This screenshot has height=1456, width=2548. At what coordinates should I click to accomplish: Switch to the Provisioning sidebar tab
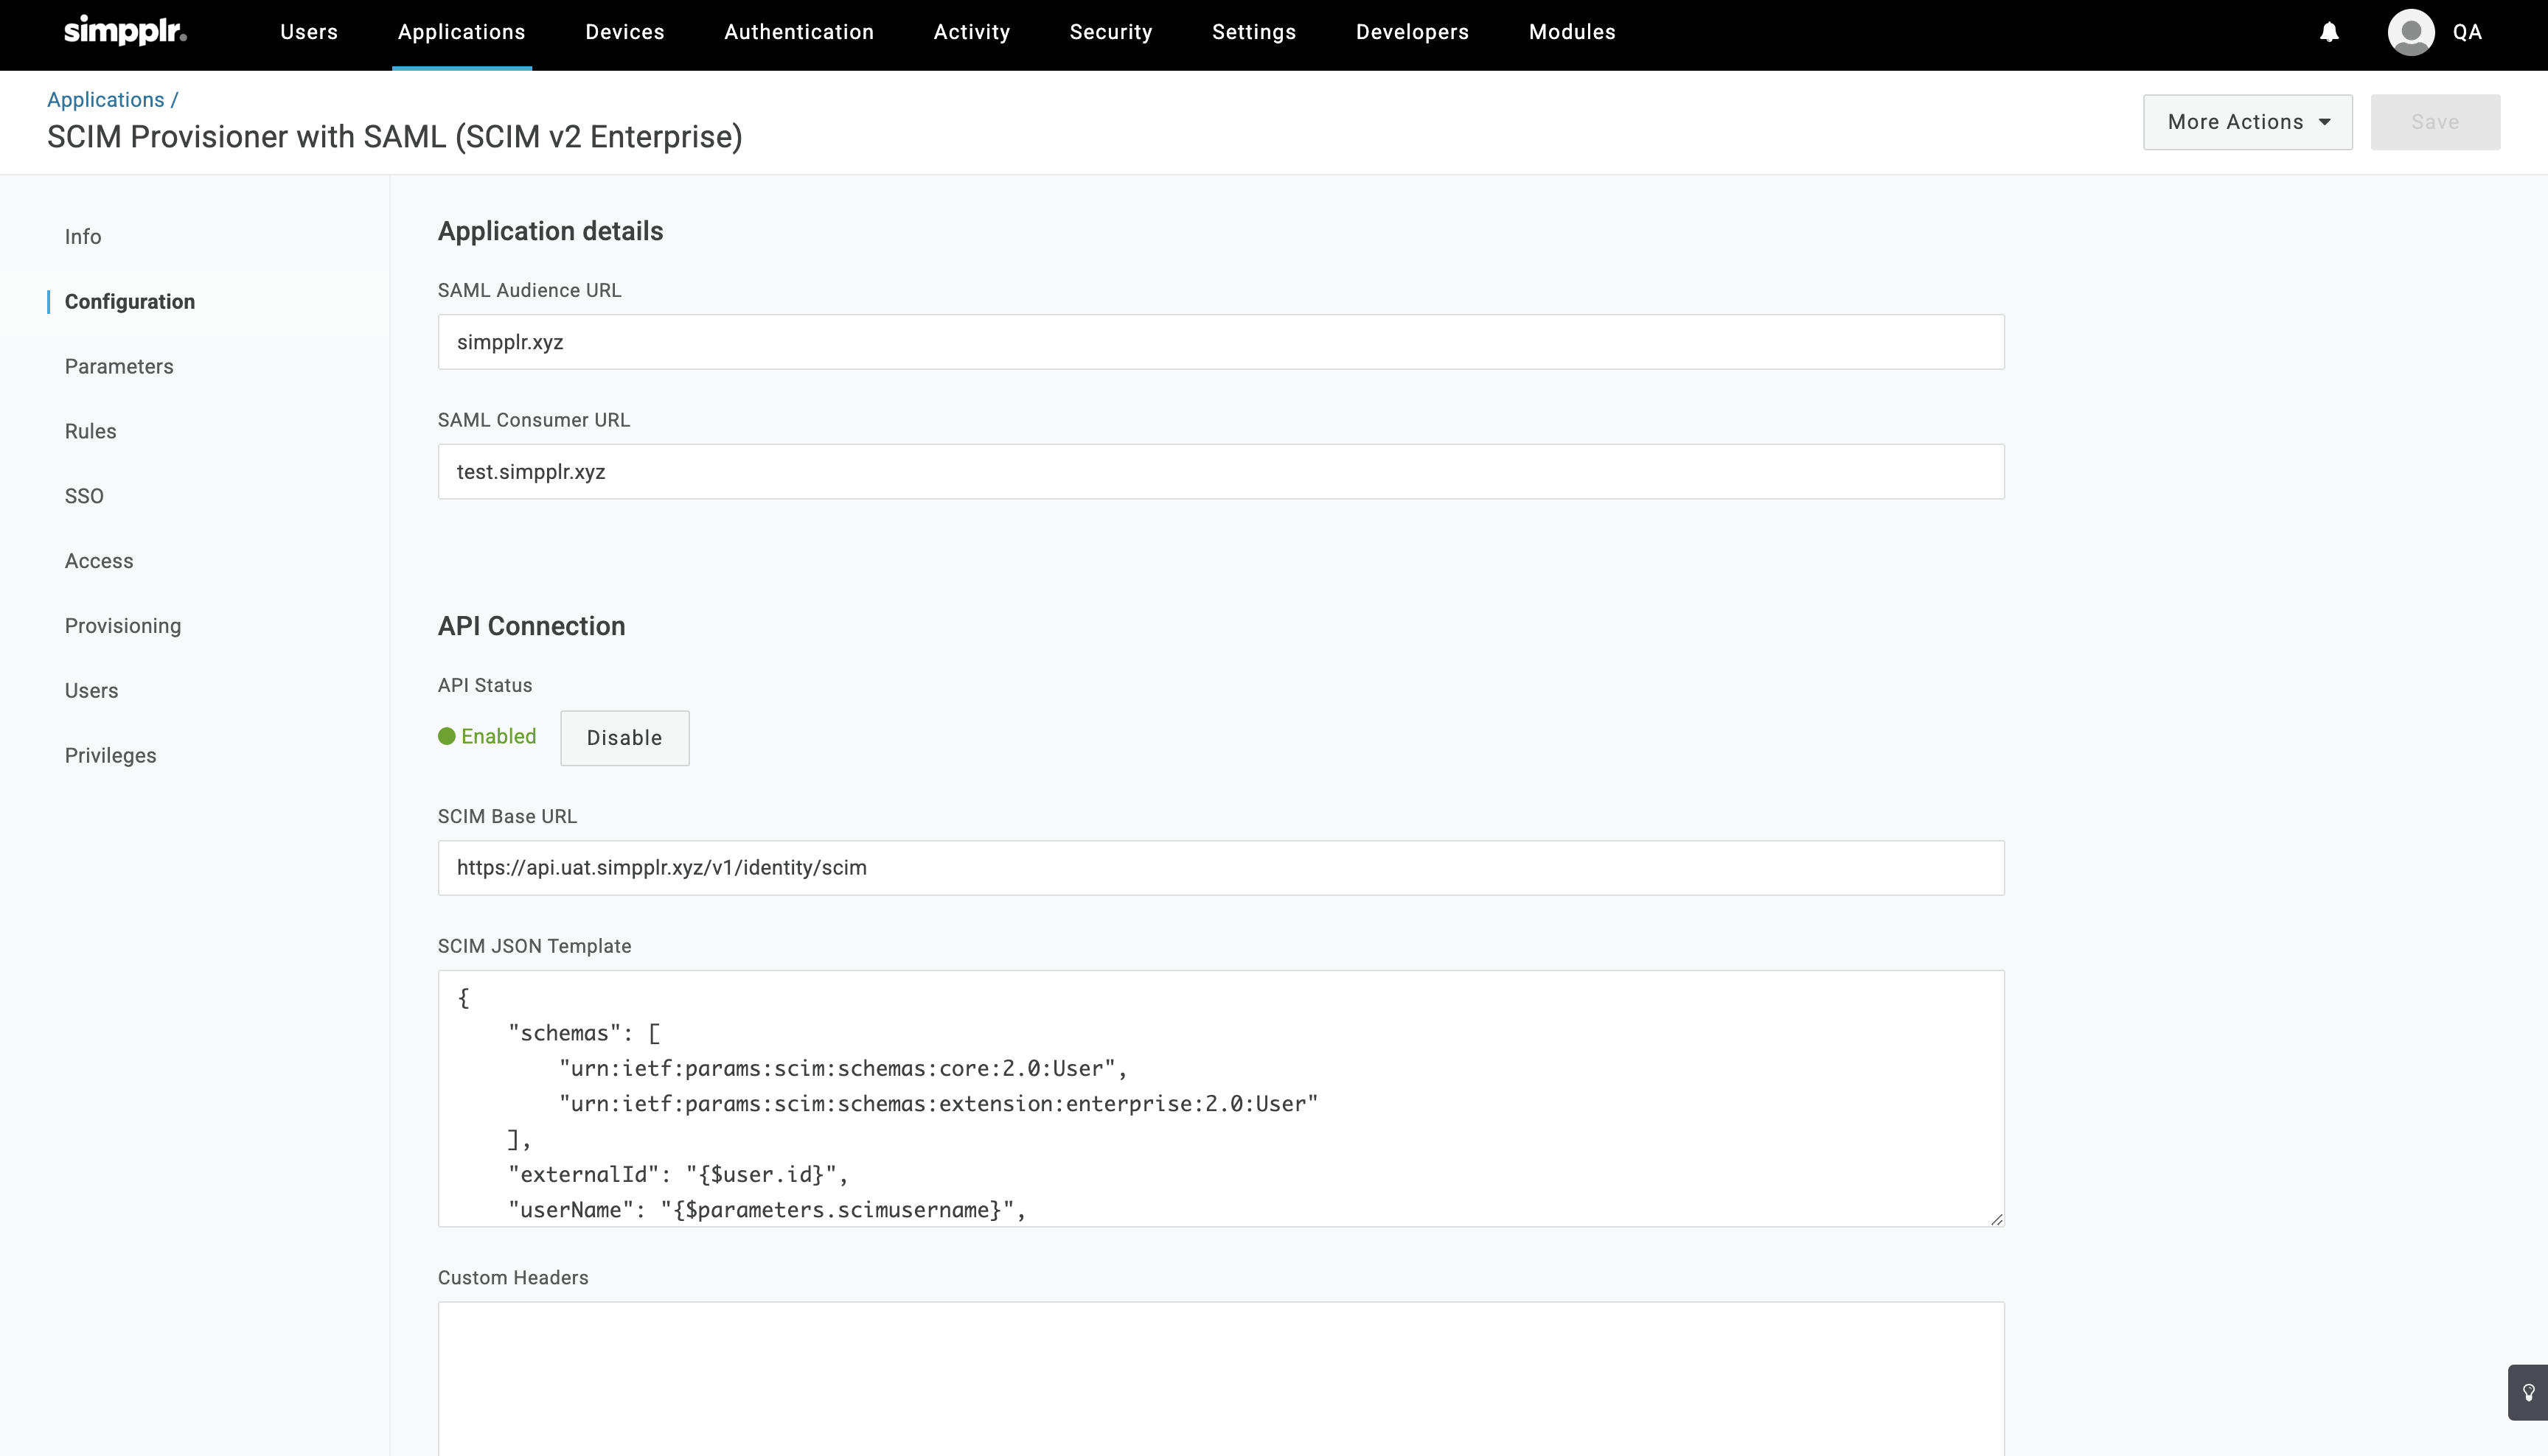(x=123, y=626)
